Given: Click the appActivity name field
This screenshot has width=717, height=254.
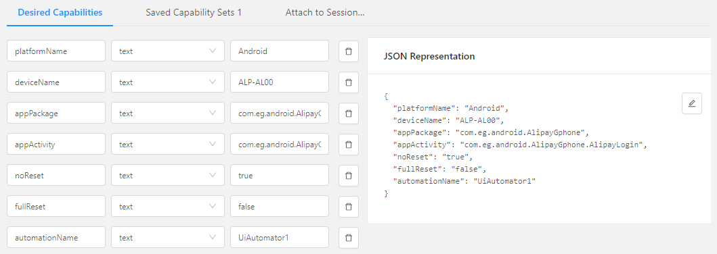Looking at the screenshot, I should click(56, 144).
